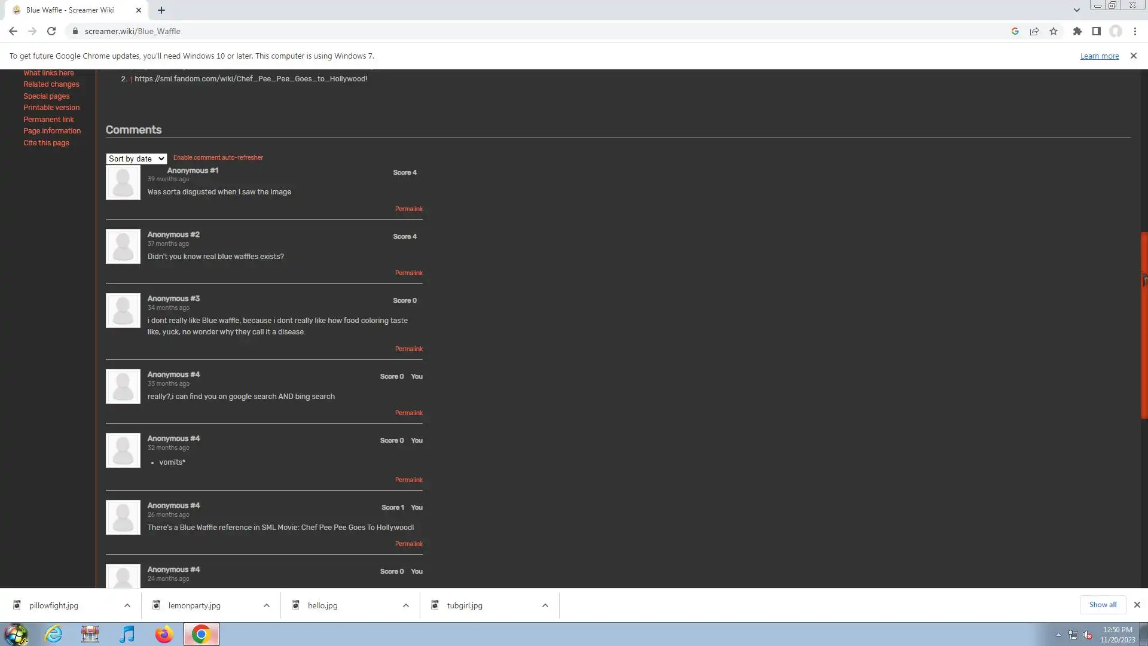Expand options for tubgirl.jpg download
This screenshot has height=646, width=1148.
point(545,605)
